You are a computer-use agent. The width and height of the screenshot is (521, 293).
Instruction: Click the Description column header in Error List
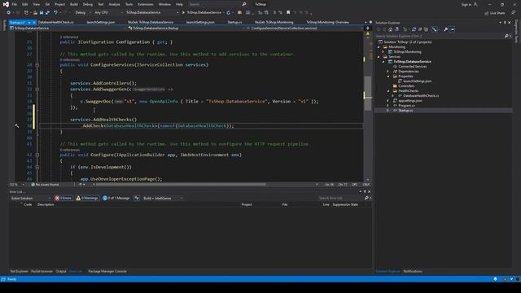point(46,204)
